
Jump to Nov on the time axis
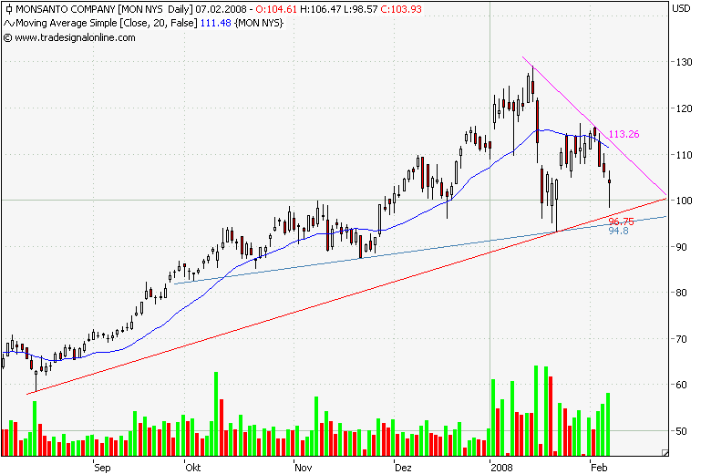click(302, 467)
